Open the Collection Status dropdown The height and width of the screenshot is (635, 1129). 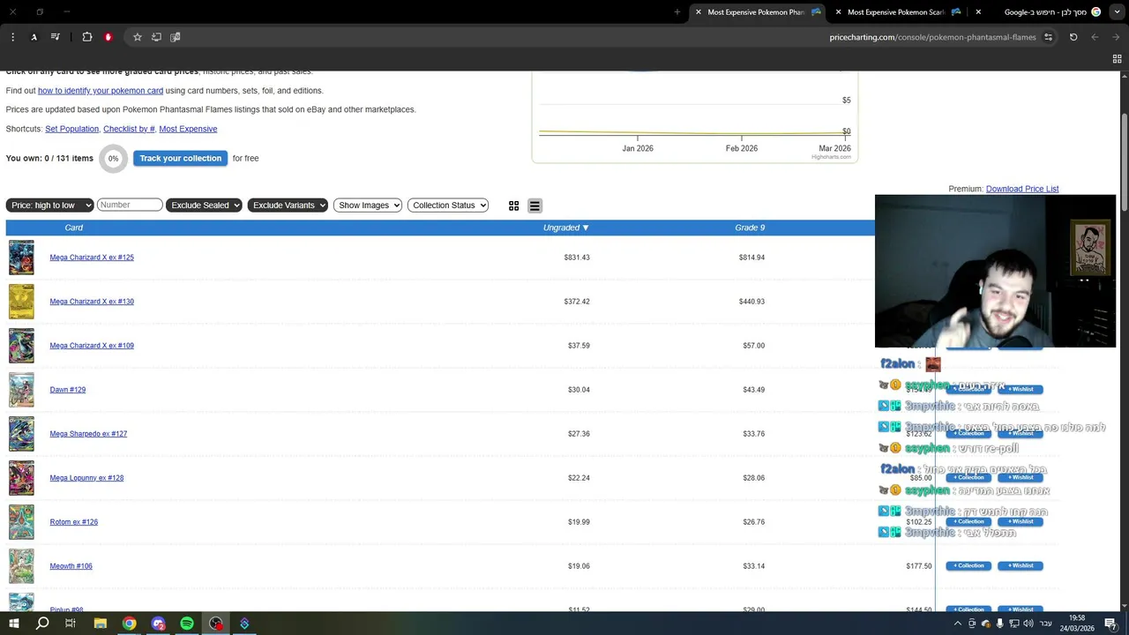(x=448, y=205)
